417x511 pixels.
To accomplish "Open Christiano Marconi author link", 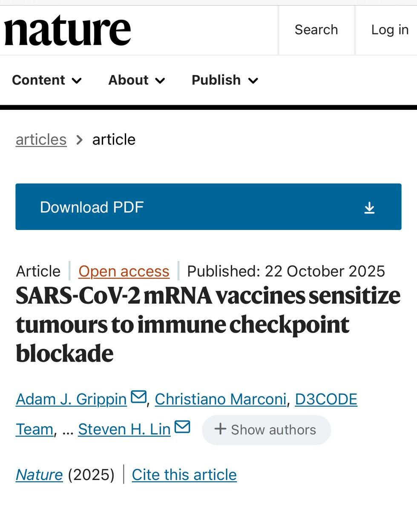I will [x=221, y=399].
